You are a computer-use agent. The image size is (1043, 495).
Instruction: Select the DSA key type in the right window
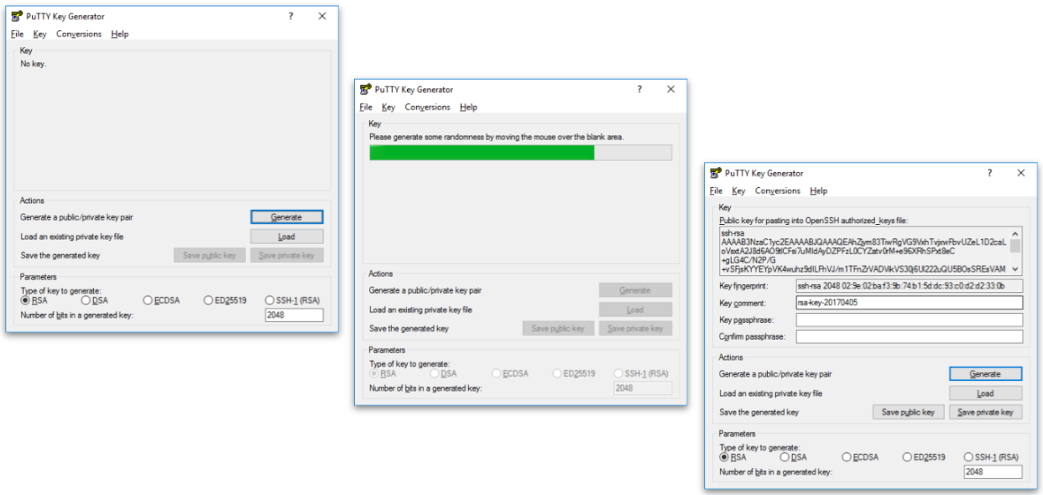point(785,457)
